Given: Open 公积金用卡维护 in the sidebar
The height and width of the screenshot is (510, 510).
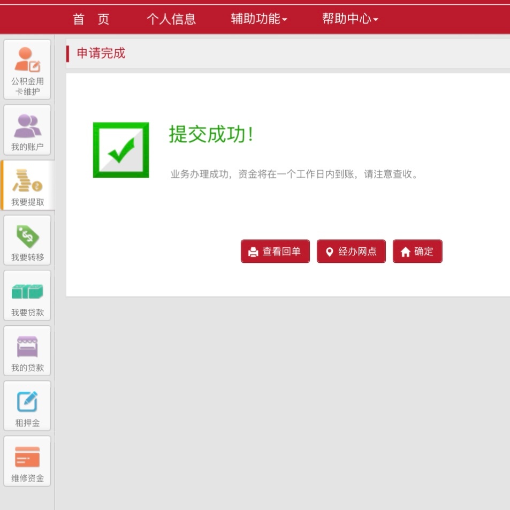Looking at the screenshot, I should point(27,70).
